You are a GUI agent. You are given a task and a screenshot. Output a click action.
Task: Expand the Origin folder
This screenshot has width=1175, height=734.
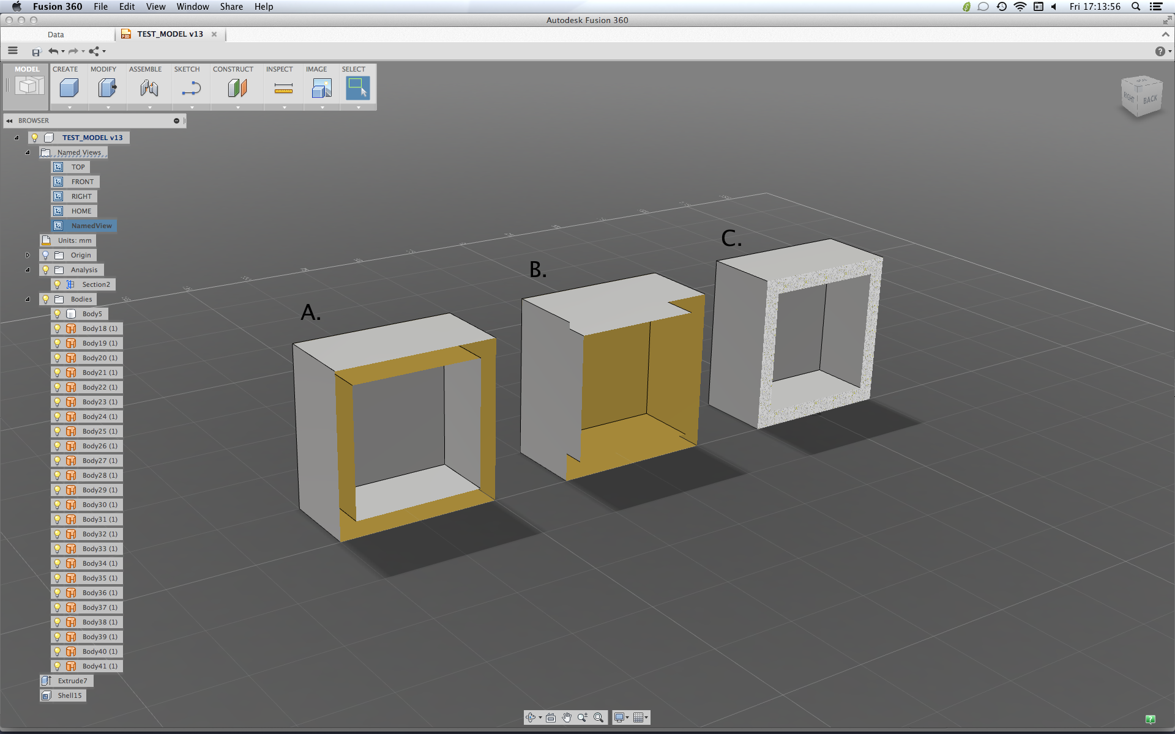point(28,255)
